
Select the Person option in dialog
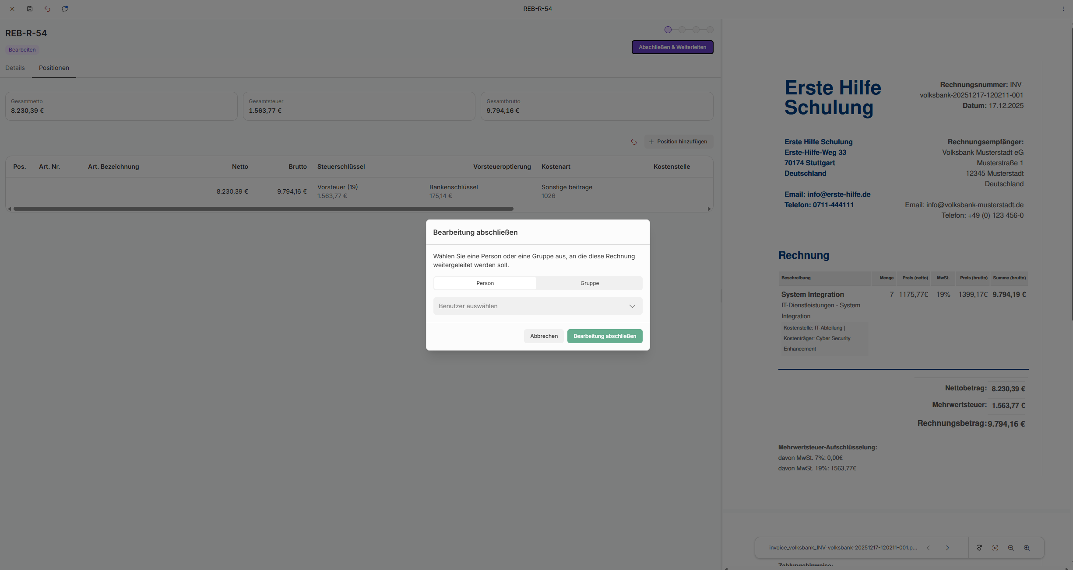(485, 283)
